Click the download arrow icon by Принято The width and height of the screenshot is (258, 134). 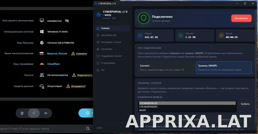181,35
